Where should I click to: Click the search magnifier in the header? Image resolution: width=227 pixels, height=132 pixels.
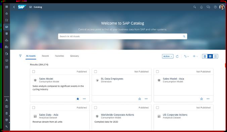coord(194,7)
